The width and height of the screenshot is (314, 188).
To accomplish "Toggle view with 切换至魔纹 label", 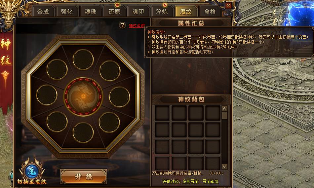I will (32, 182).
